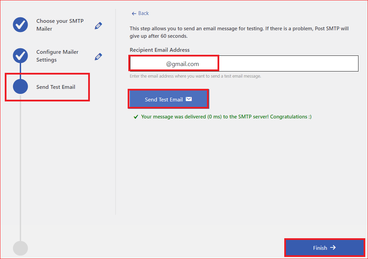Open the Choose your SMTP Mailer step label

60,25
